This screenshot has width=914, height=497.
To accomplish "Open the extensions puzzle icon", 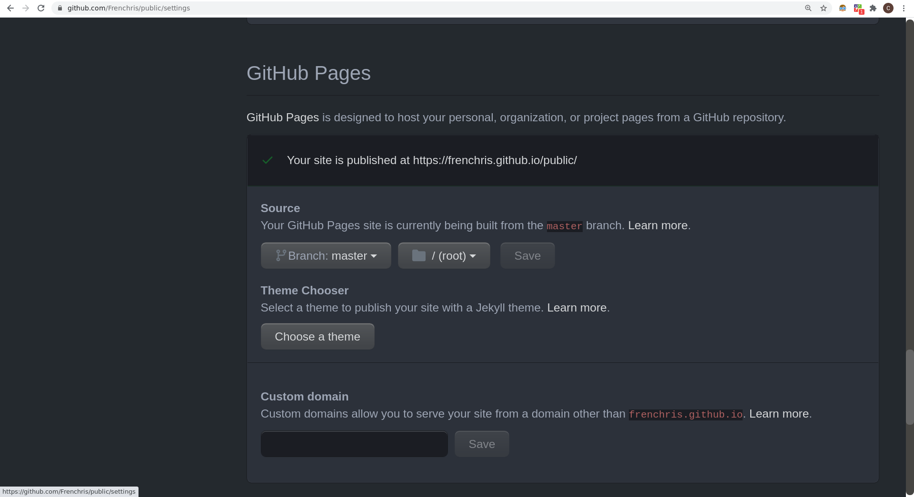I will 873,8.
